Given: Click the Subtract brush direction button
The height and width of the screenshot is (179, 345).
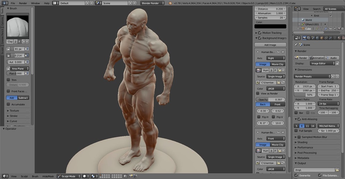Looking at the screenshot, I should pyautogui.click(x=23, y=98).
